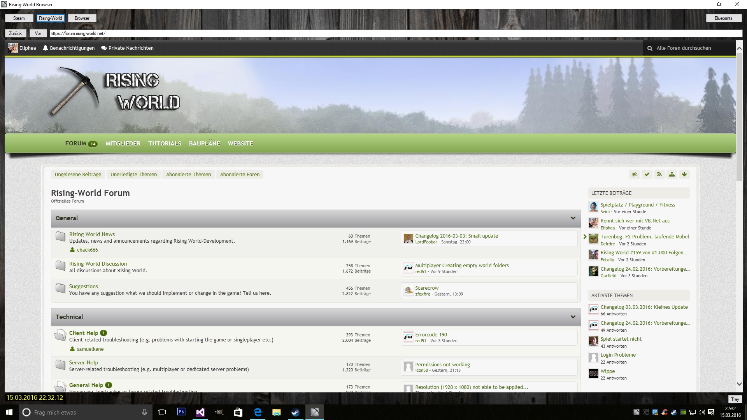Image resolution: width=747 pixels, height=420 pixels.
Task: Click the Ungelesene Beiträge button
Action: point(78,175)
